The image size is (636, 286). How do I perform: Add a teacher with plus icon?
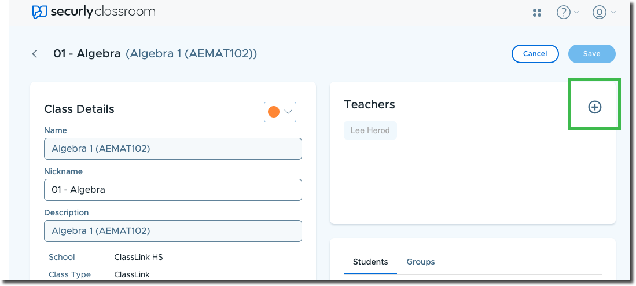coord(594,107)
